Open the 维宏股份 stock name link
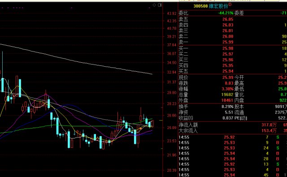Screen dimensions: 287x177 (x=218, y=6)
